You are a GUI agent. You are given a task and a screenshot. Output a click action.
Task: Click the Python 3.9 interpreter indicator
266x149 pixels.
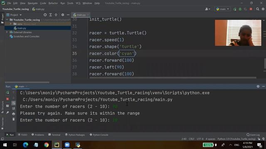(x=236, y=139)
